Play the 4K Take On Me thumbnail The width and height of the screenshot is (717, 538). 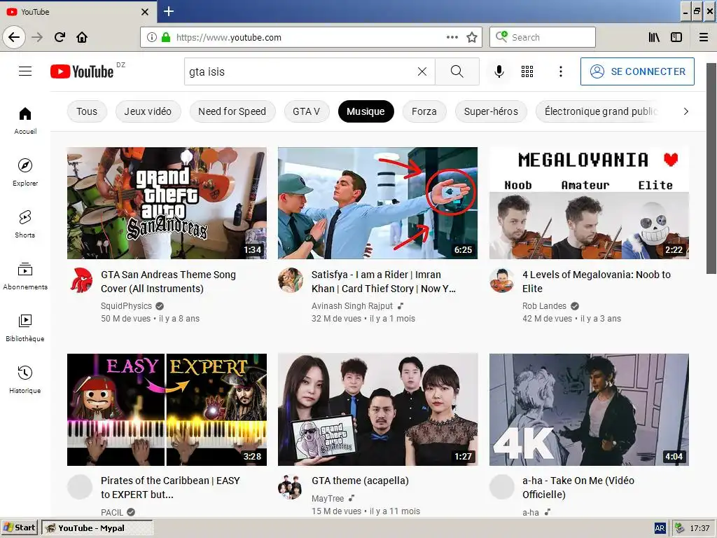589,409
